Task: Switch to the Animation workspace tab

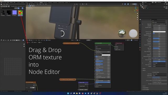Action: 45,2
